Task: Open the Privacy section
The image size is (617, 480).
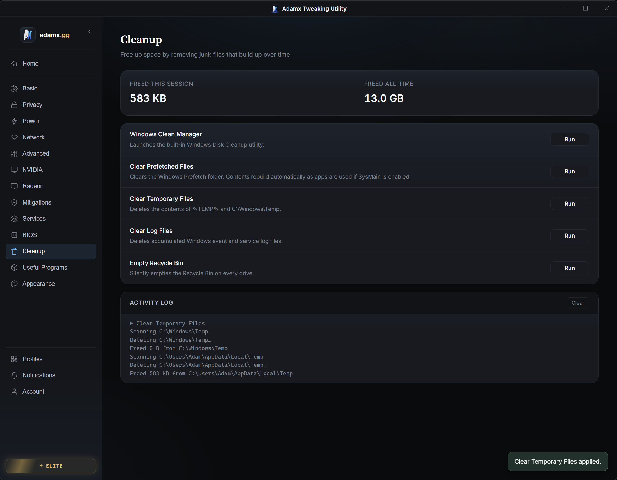Action: point(51,105)
